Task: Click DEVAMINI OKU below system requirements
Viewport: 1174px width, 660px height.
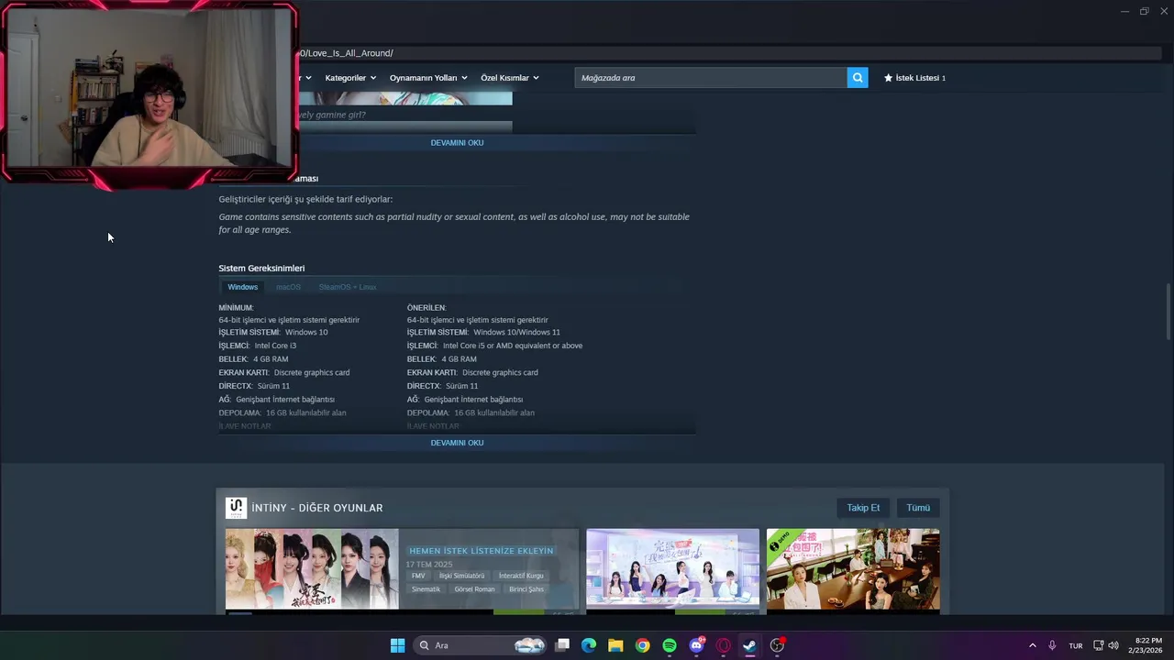Action: point(457,443)
